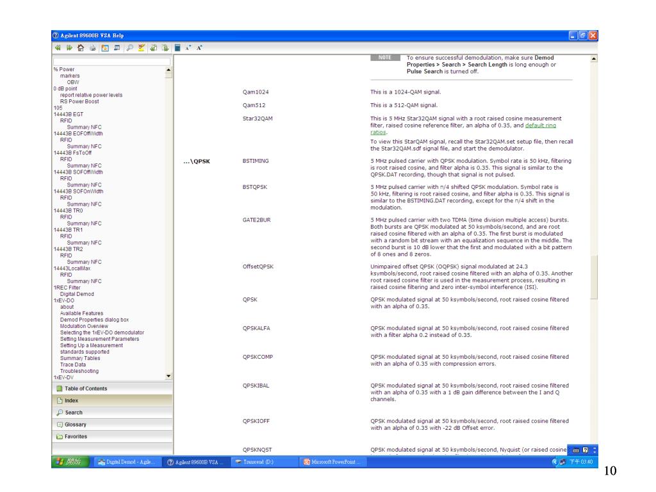Select 'Setting Measurement Parameters' index entry
Screen dimensions: 656x492
(99, 339)
